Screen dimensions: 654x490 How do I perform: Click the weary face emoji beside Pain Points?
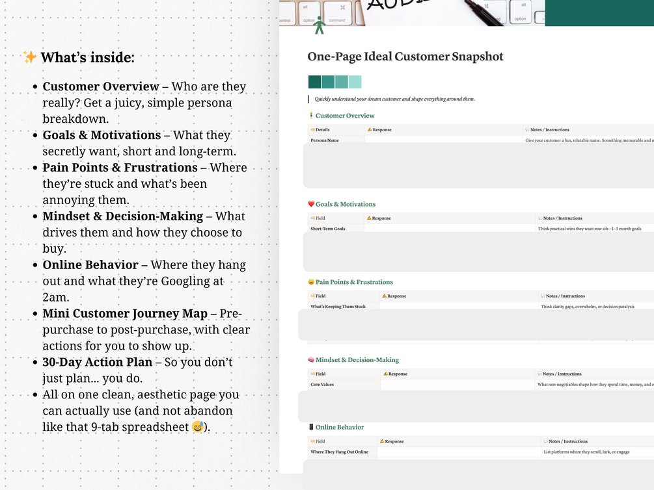point(311,281)
